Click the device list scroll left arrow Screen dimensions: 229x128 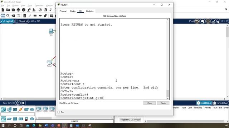point(37,118)
